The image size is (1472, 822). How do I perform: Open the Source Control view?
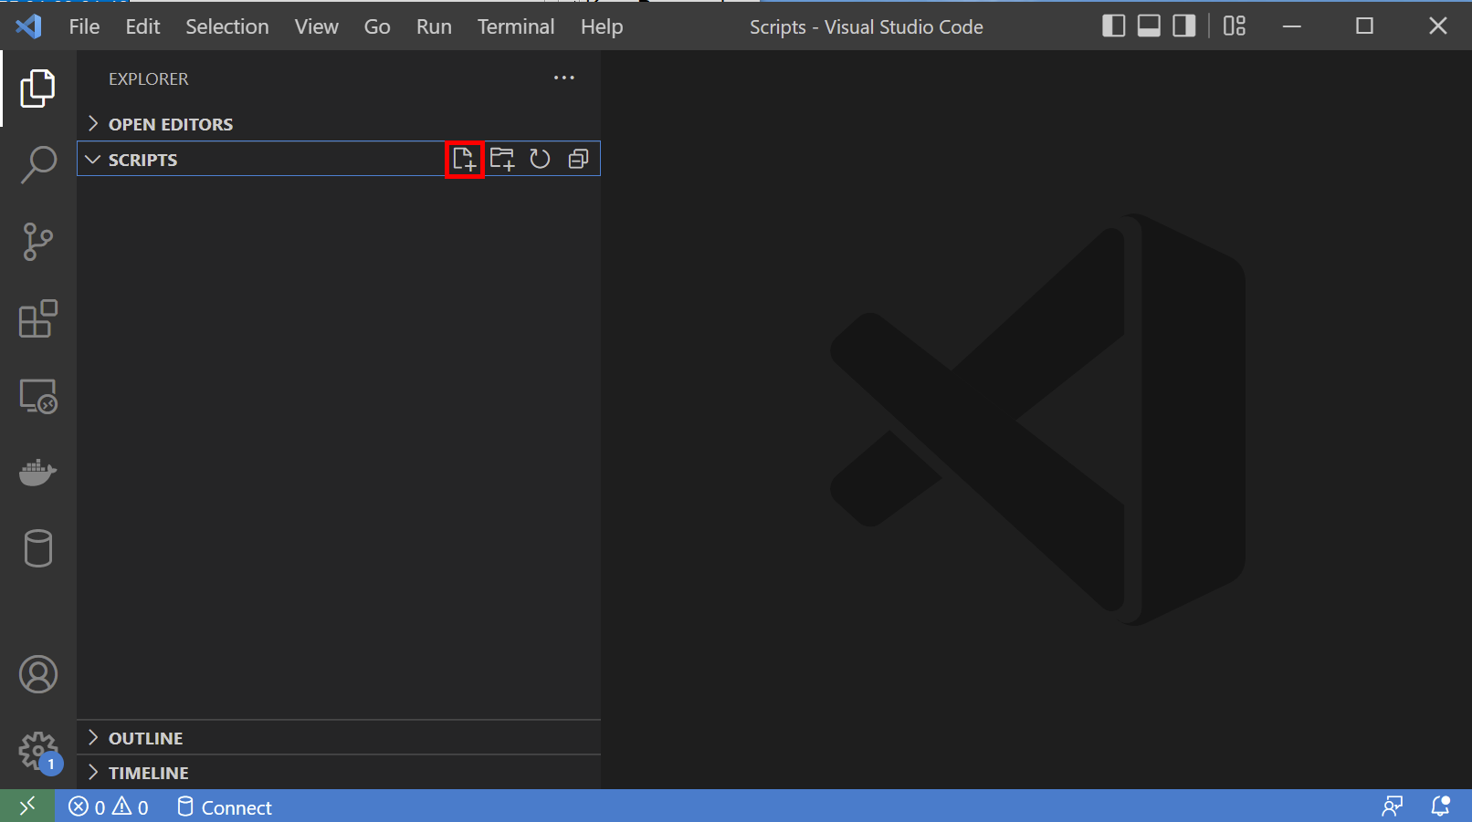pyautogui.click(x=38, y=242)
